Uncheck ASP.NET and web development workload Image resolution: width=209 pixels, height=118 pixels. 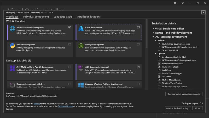pos(70,27)
